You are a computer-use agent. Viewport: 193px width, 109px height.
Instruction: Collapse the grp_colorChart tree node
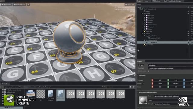point(144,36)
